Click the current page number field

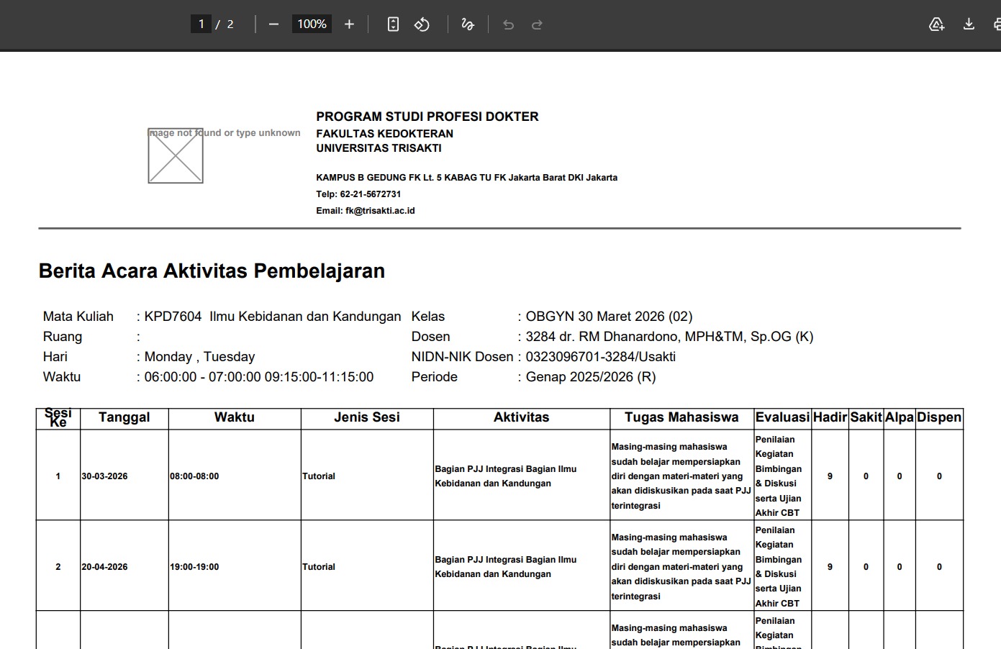click(201, 24)
